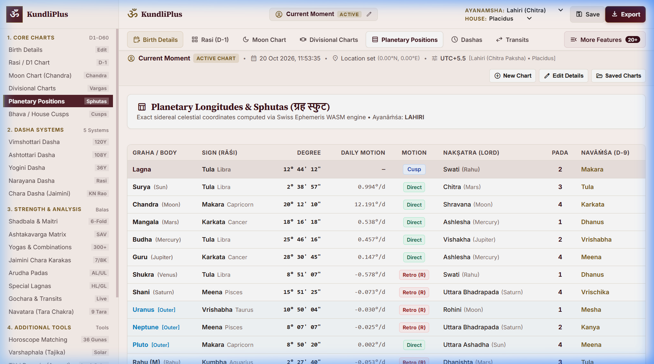Click the Cusp badge in Lagna row
Image resolution: width=654 pixels, height=364 pixels.
[x=414, y=169]
